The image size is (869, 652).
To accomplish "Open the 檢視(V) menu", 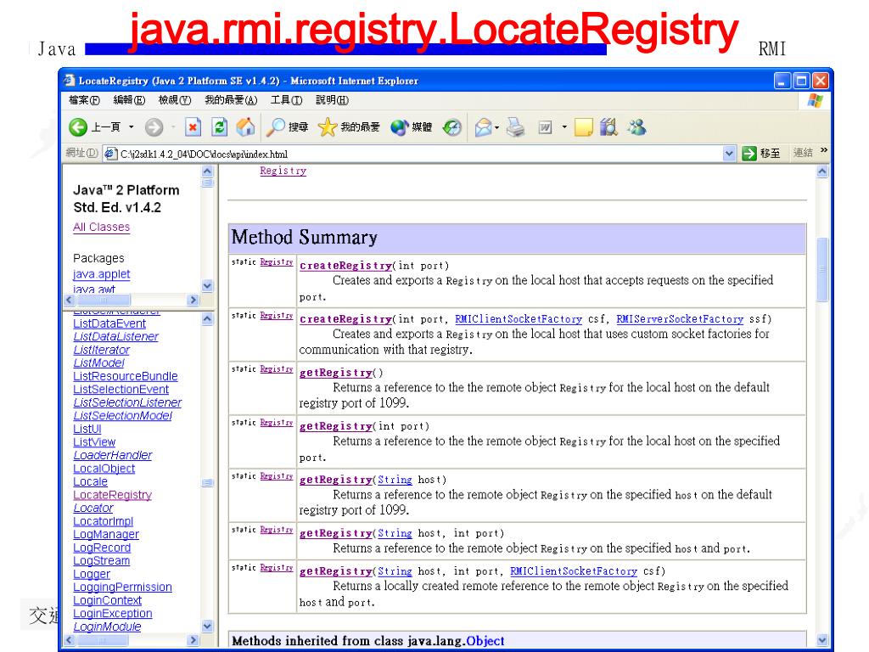I will [175, 100].
